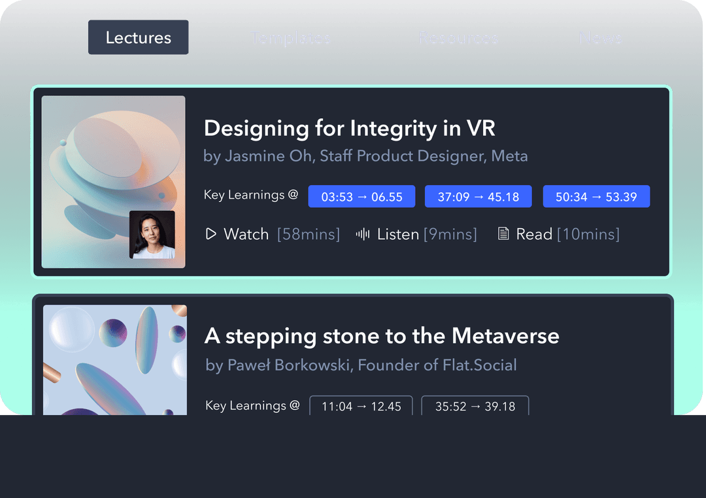Click the author line for Paweł Borkowski

pyautogui.click(x=361, y=365)
